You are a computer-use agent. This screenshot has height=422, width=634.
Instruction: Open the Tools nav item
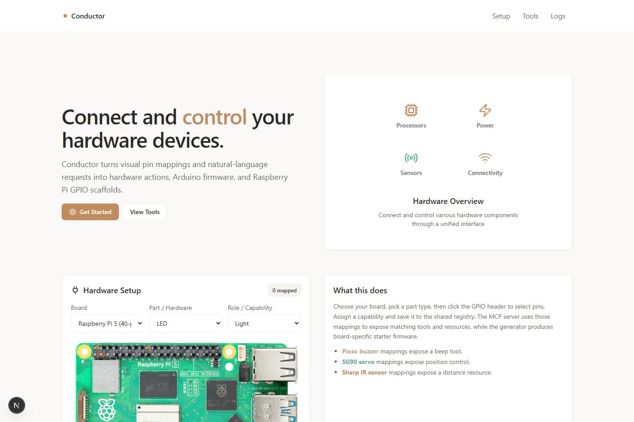(x=530, y=16)
